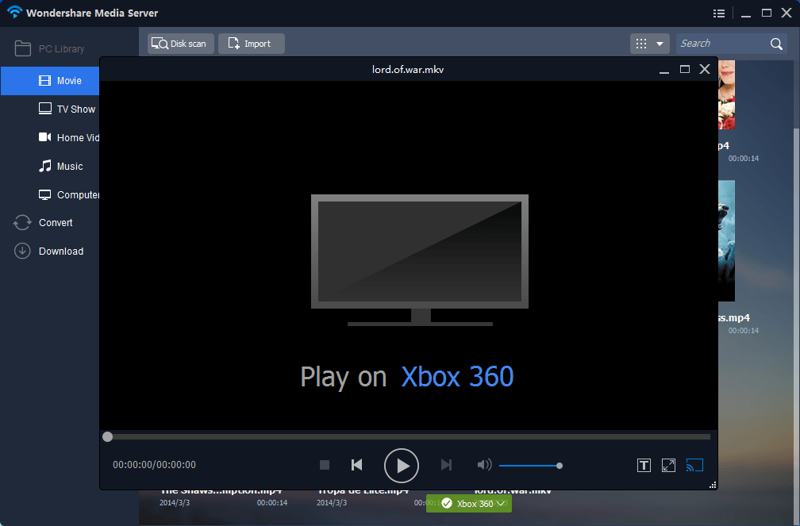Select the movie thumbnail above ss.mp4
This screenshot has width=800, height=526.
click(726, 241)
